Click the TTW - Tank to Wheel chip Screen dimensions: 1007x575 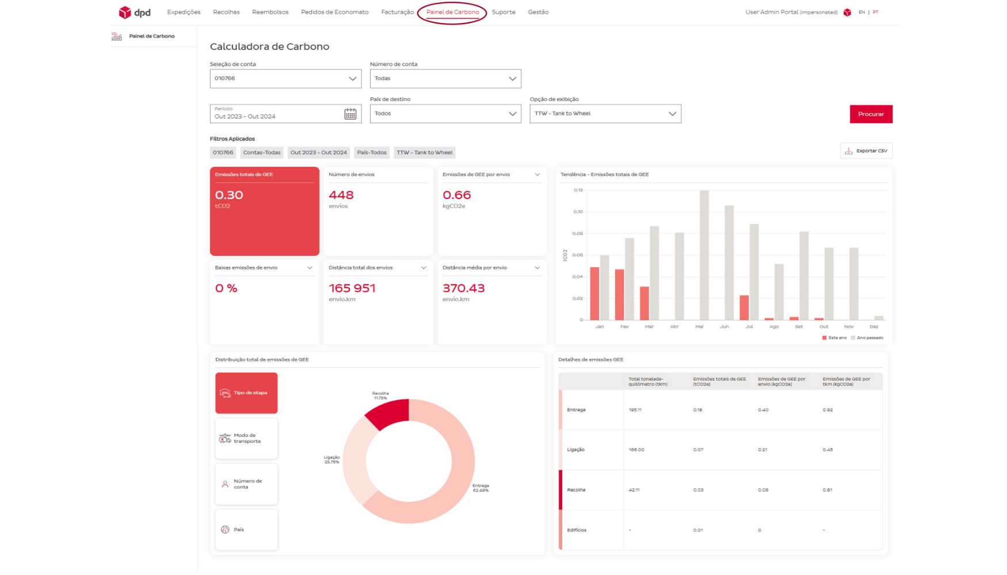click(x=425, y=152)
